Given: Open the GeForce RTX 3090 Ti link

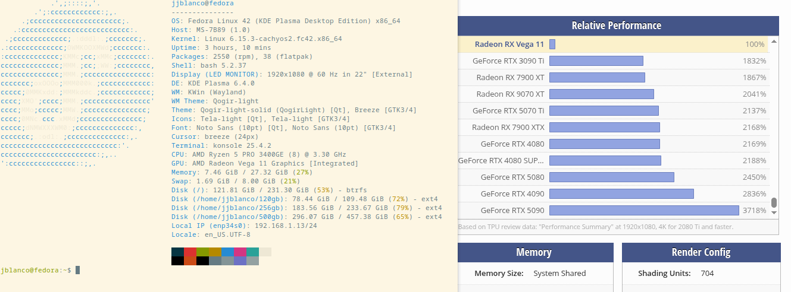Looking at the screenshot, I should (508, 61).
